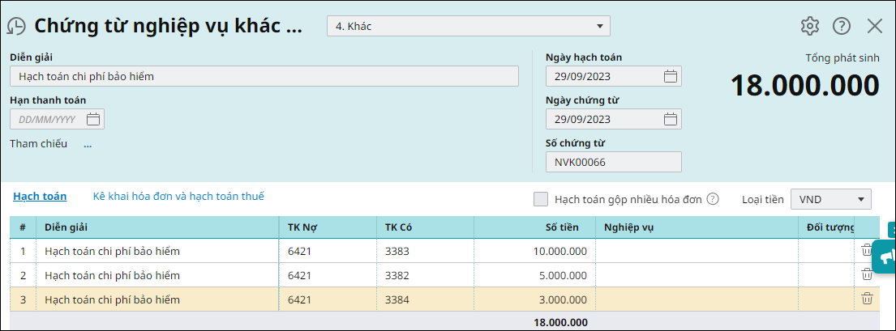
Task: Click the megaphone announcement icon
Action: pos(885,257)
